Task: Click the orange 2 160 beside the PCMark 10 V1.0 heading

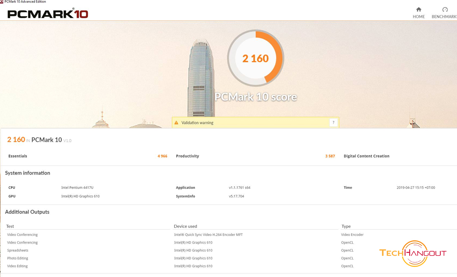Action: tap(16, 140)
